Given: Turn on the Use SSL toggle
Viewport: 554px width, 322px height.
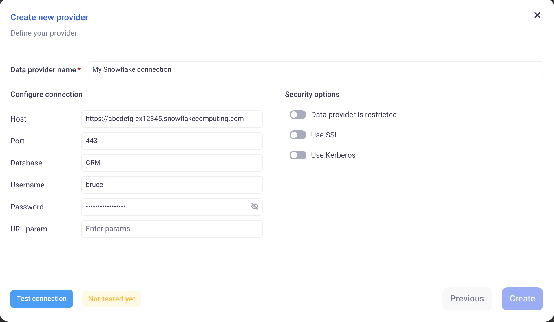Looking at the screenshot, I should pyautogui.click(x=298, y=135).
